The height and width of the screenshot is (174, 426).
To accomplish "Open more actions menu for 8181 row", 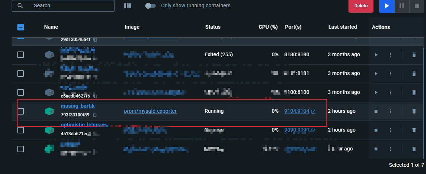I will click(390, 73).
